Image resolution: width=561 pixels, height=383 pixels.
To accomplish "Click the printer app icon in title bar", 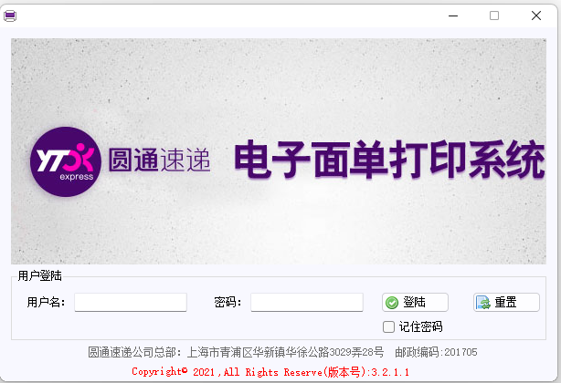I will pyautogui.click(x=10, y=16).
